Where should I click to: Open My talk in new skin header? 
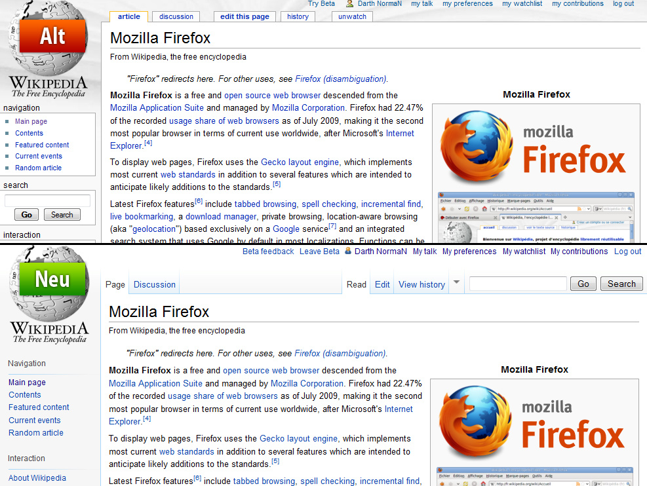[425, 251]
